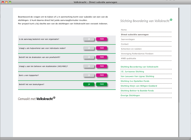Choose 'nee' for hulpverlener individuele noden
This screenshot has height=140, width=191.
click(x=101, y=48)
